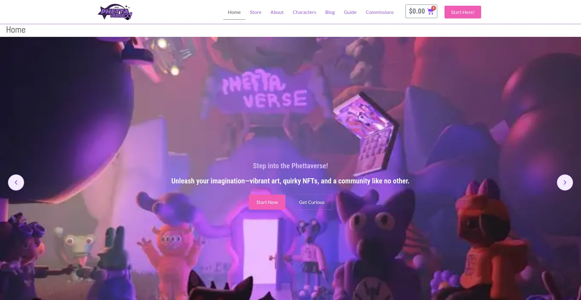This screenshot has width=581, height=300.
Task: Open the Commissions page
Action: click(x=379, y=12)
